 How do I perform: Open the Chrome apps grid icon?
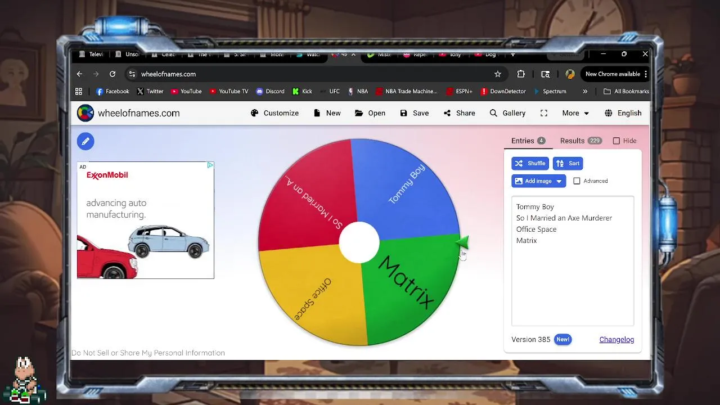pos(79,91)
